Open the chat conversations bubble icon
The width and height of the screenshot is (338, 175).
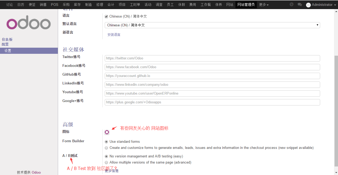click(300, 5)
